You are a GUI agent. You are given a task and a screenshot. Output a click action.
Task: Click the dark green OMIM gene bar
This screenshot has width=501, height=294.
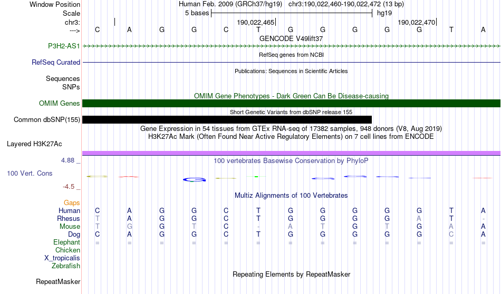click(x=291, y=103)
